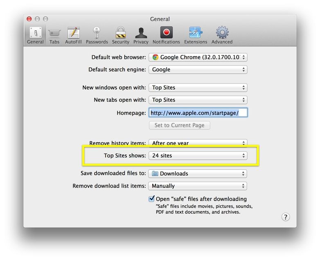320x260 pixels.
Task: Open the Remove download list items dropdown
Action: tap(198, 186)
